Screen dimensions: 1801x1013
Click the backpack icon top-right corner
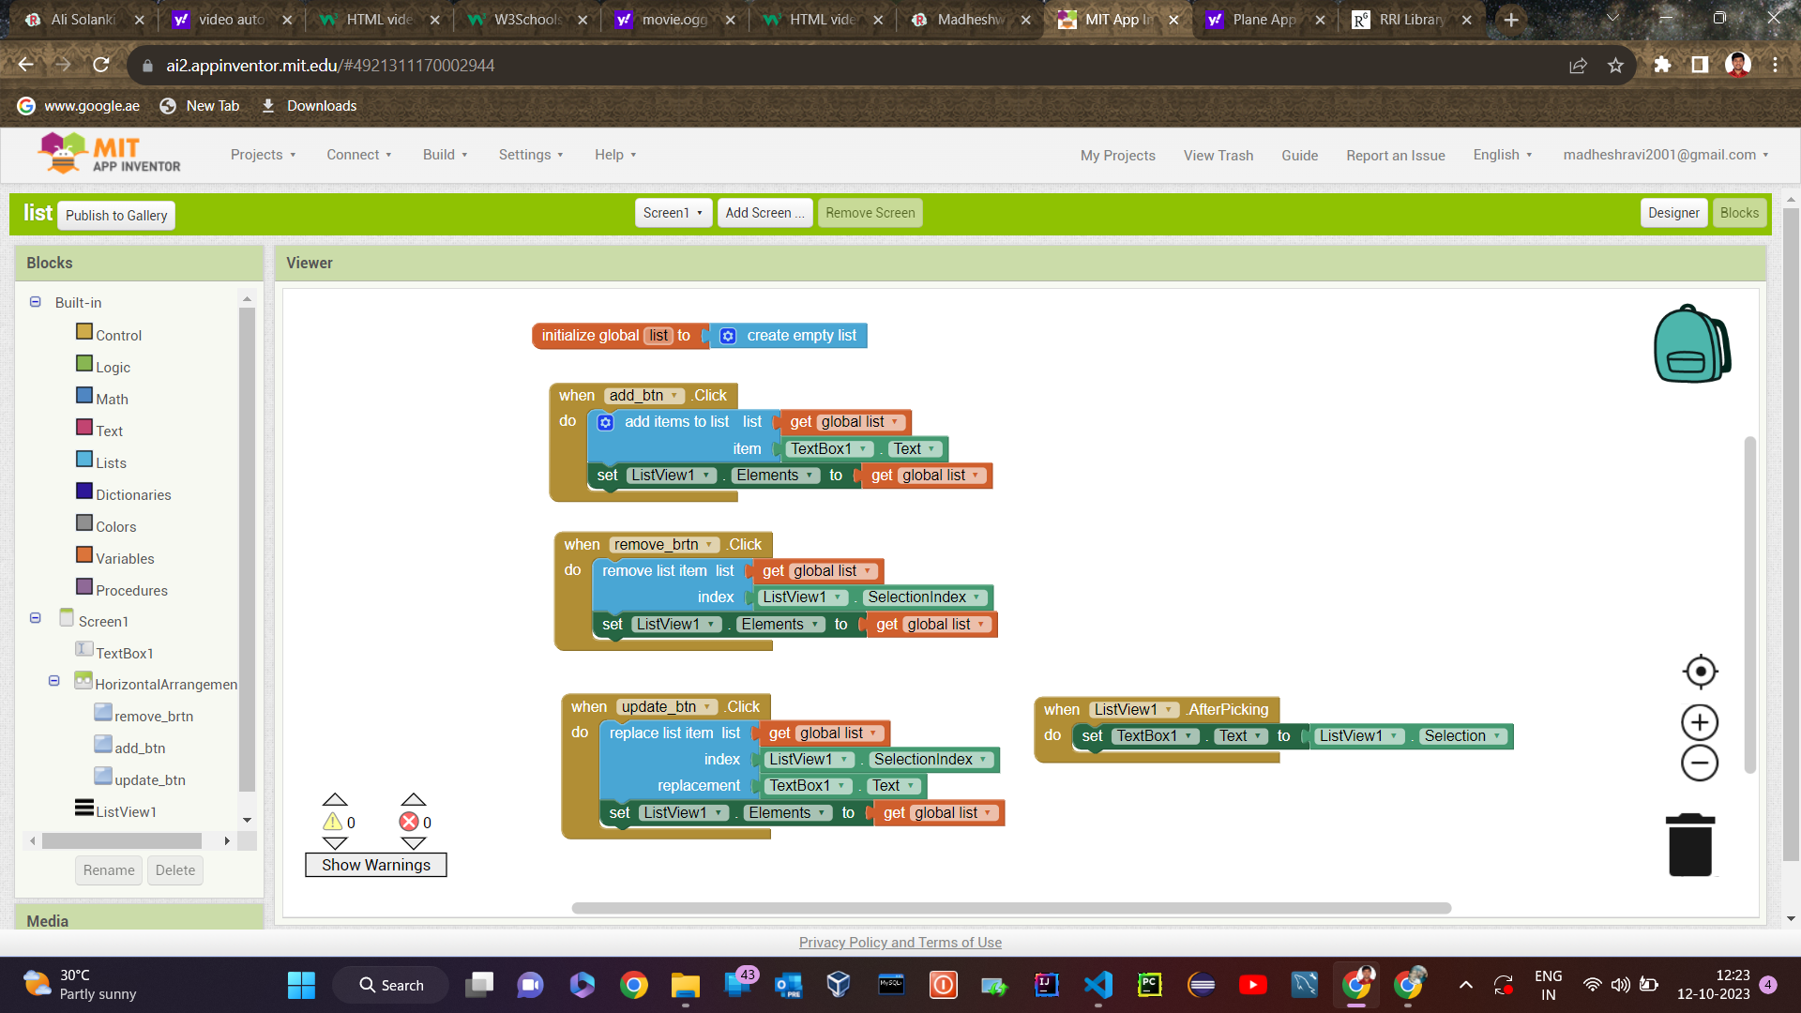(1691, 344)
